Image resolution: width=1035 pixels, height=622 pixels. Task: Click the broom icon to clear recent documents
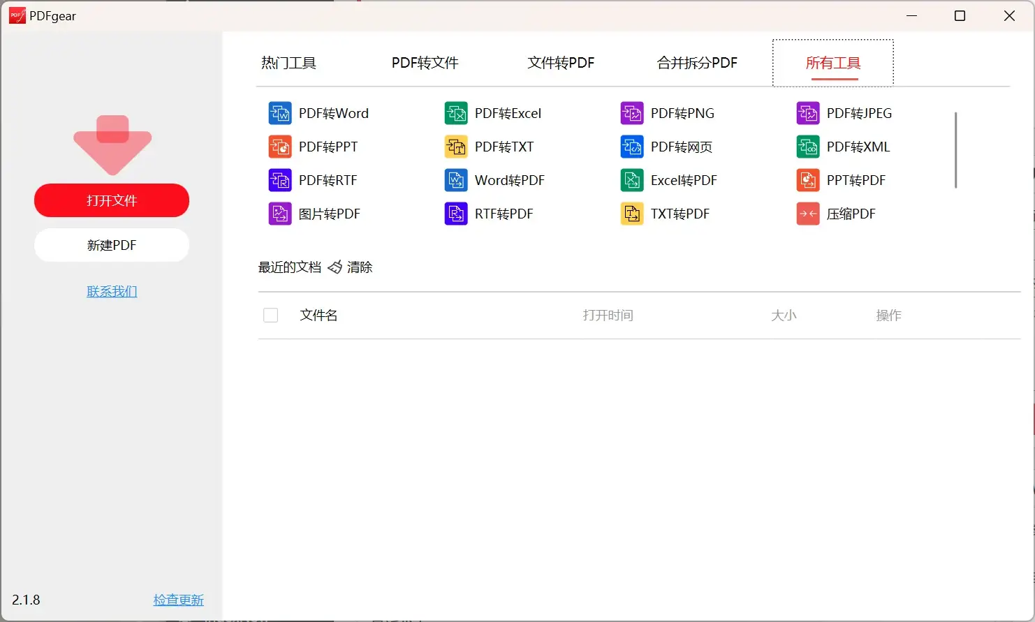[x=335, y=267]
